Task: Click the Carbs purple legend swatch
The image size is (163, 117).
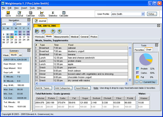Action: pos(138,73)
